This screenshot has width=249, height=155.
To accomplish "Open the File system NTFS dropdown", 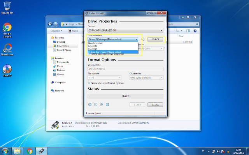I will click(104, 77).
